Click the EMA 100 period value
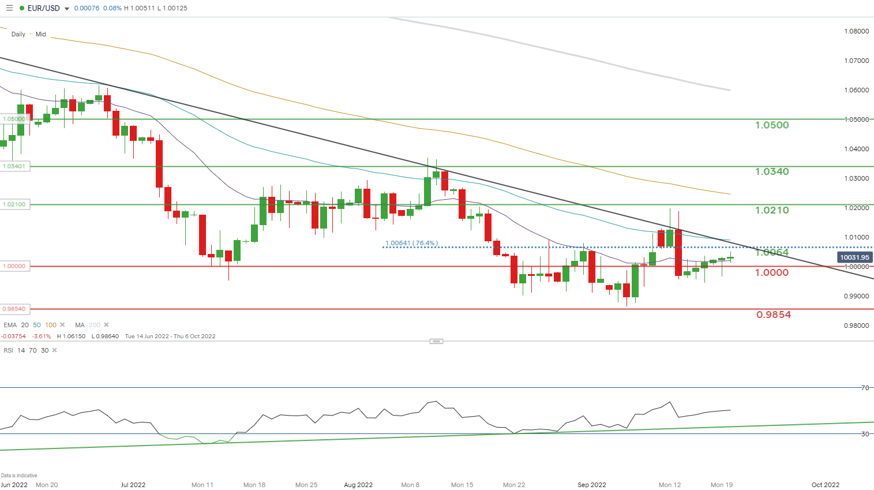874x490 pixels. 51,325
